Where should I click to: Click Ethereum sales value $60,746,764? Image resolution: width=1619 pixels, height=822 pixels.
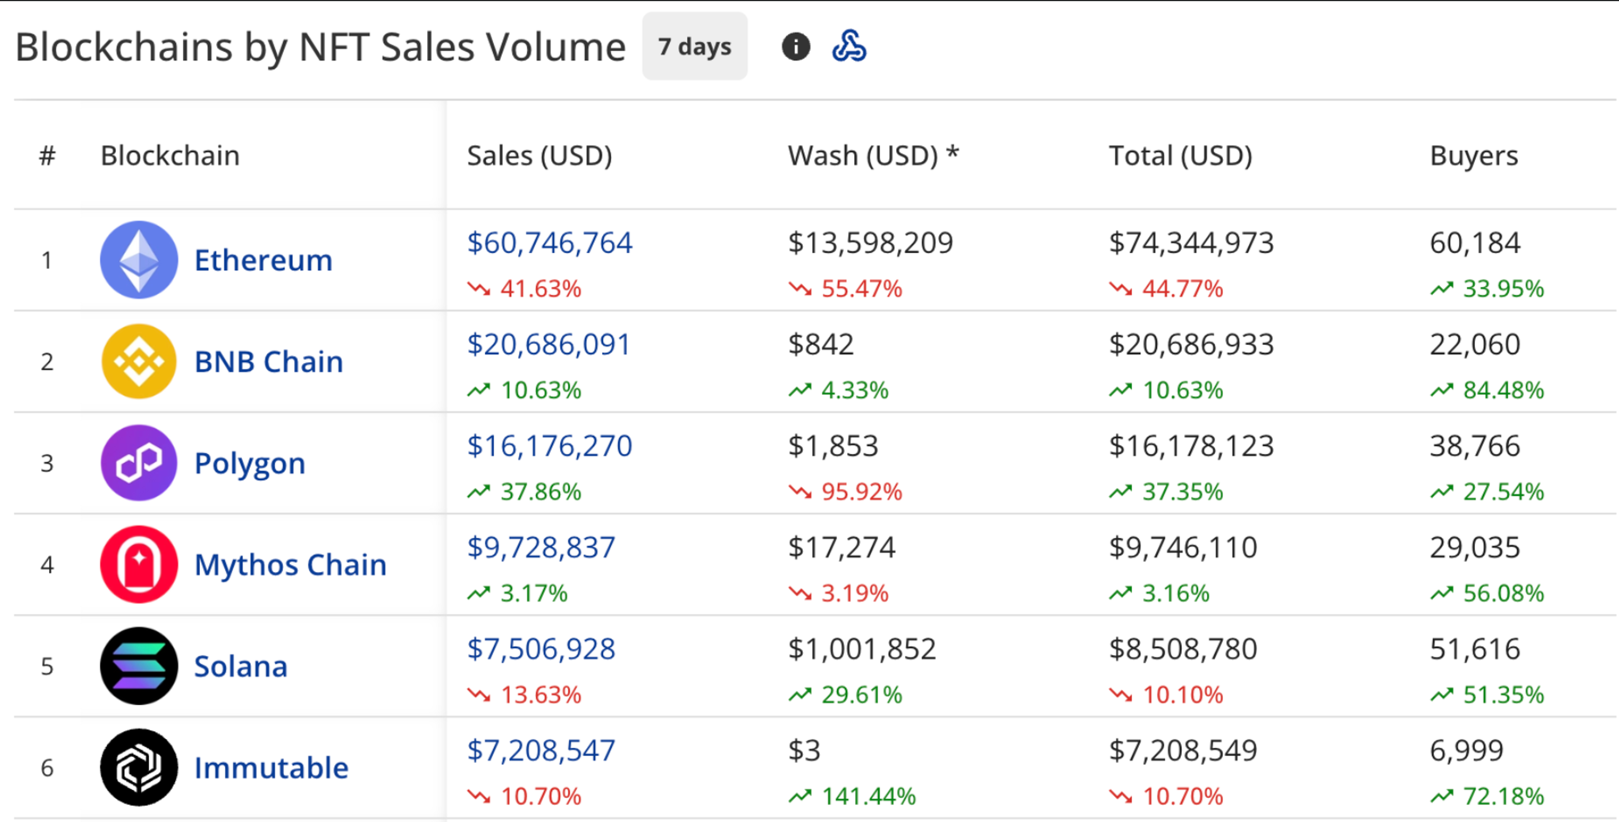click(x=550, y=242)
